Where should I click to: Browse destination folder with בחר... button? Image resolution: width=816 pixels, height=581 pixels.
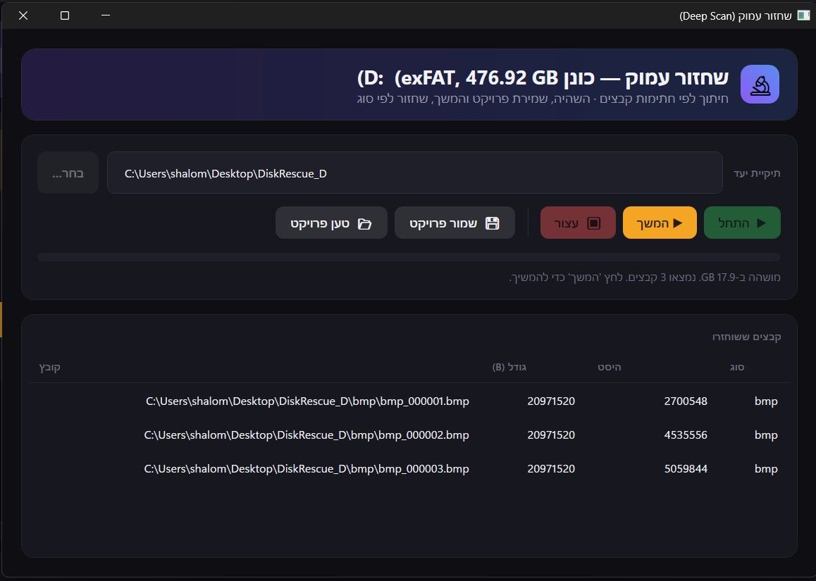(68, 173)
